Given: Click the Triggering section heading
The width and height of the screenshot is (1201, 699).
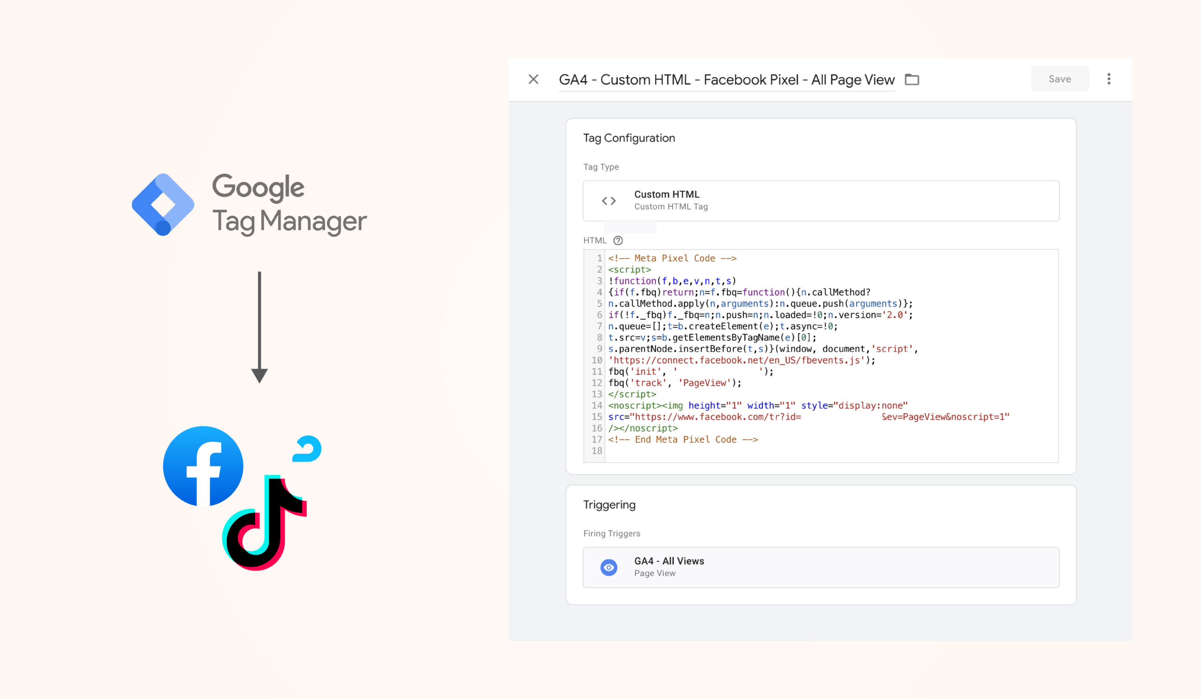Looking at the screenshot, I should tap(609, 505).
